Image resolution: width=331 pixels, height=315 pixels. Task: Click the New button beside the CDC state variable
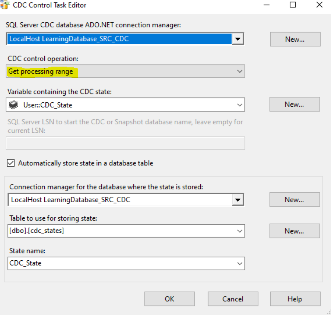pos(294,104)
